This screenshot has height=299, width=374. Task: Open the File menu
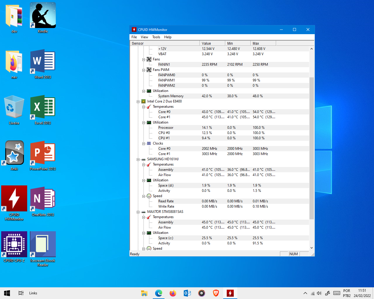pos(134,37)
